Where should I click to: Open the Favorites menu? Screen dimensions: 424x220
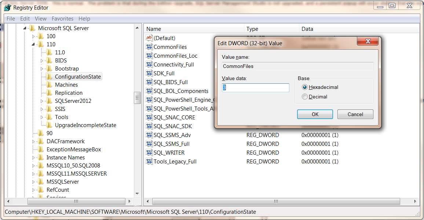(x=62, y=19)
